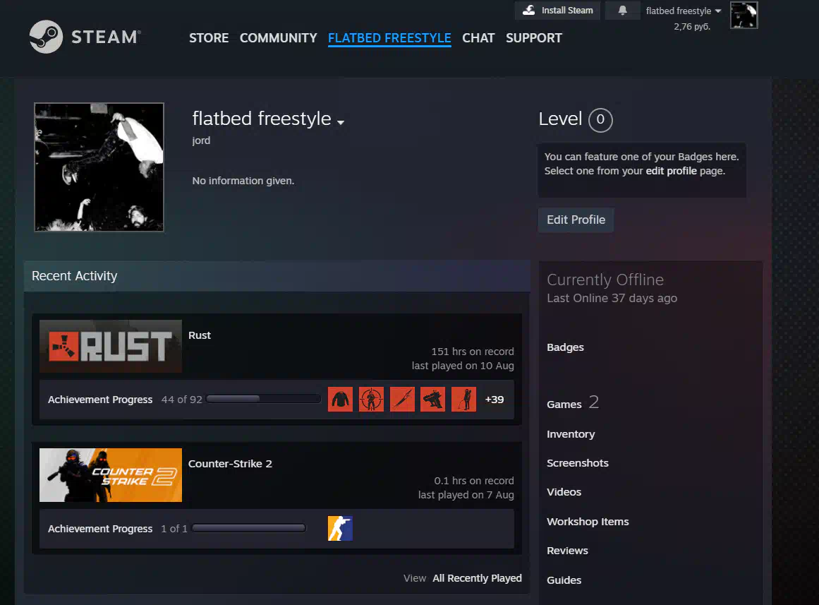Click the small avatar in top bar
This screenshot has width=819, height=605.
click(x=744, y=15)
